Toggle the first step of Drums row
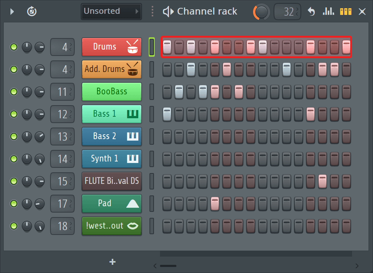Image resolution: width=373 pixels, height=273 pixels. click(167, 47)
